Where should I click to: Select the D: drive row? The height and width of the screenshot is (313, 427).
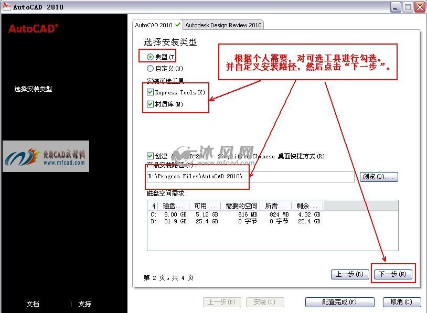236,221
